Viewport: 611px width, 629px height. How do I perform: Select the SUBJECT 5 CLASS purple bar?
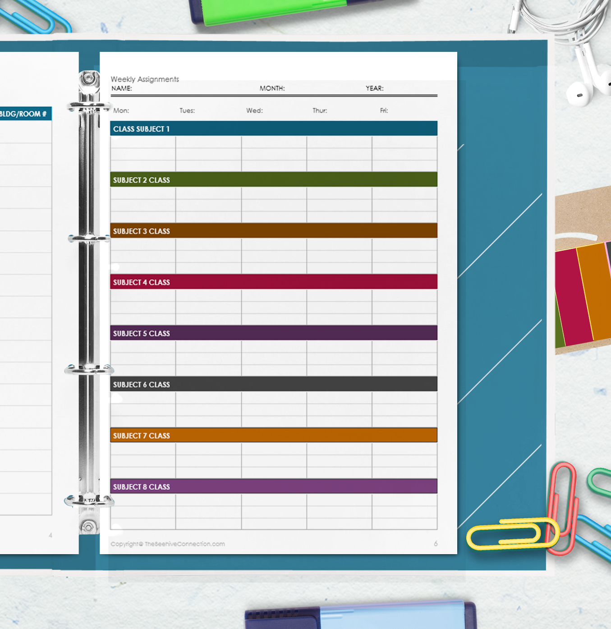pos(274,333)
